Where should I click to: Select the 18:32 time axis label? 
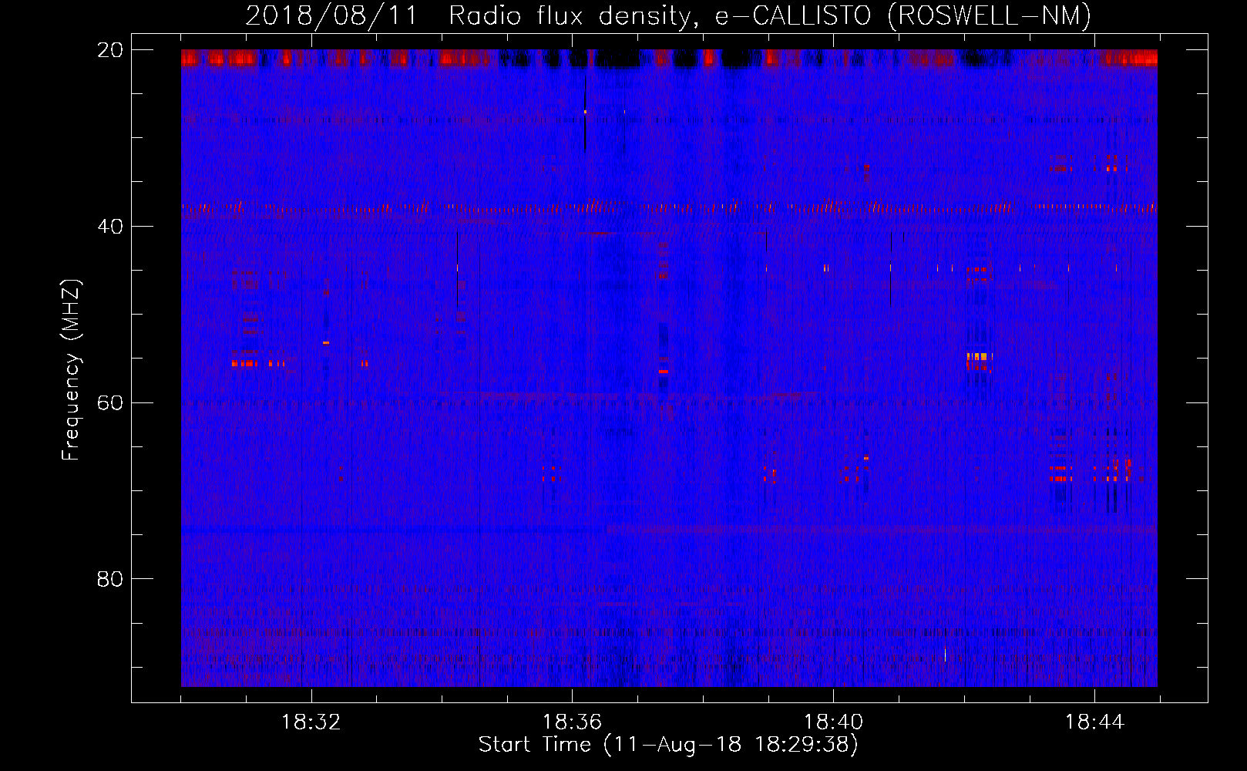311,722
